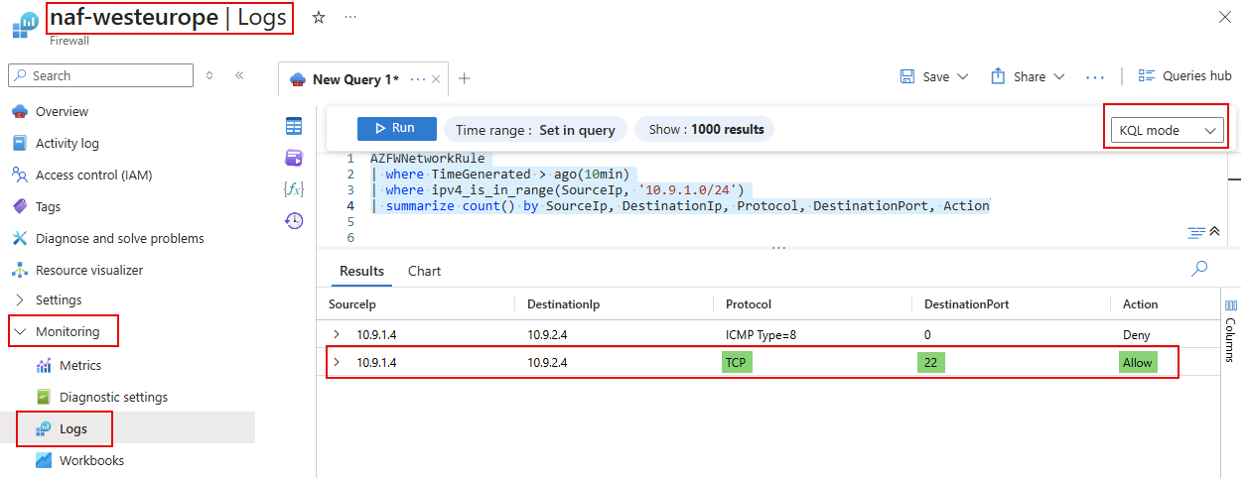Run the query

[x=396, y=128]
